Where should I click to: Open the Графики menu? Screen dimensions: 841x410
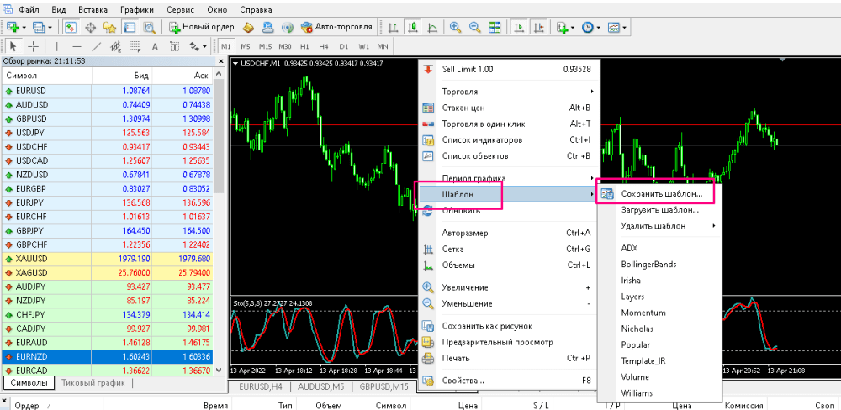pyautogui.click(x=137, y=9)
